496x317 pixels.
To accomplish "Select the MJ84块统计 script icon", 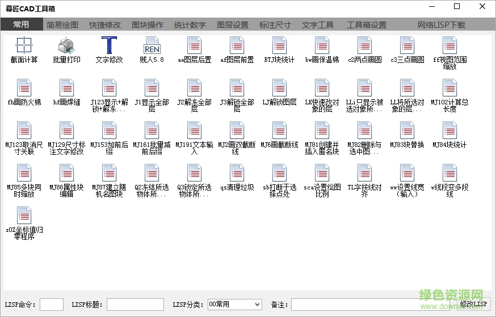I will [x=449, y=131].
